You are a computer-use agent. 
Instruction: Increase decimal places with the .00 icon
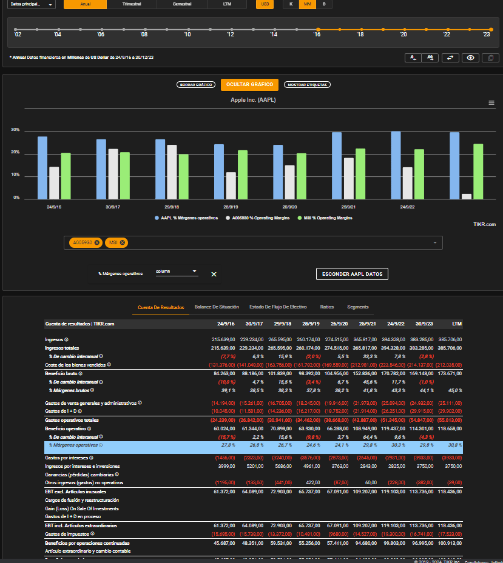coord(430,58)
